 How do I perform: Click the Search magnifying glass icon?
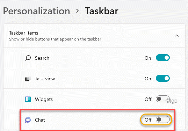point(28,58)
